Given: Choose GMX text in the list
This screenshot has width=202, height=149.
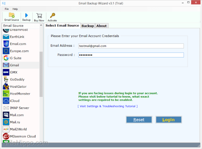Looking at the screenshot, I should click(14, 72).
